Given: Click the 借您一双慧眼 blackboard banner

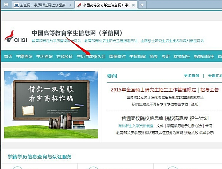Looking at the screenshot, I should pos(51,105).
